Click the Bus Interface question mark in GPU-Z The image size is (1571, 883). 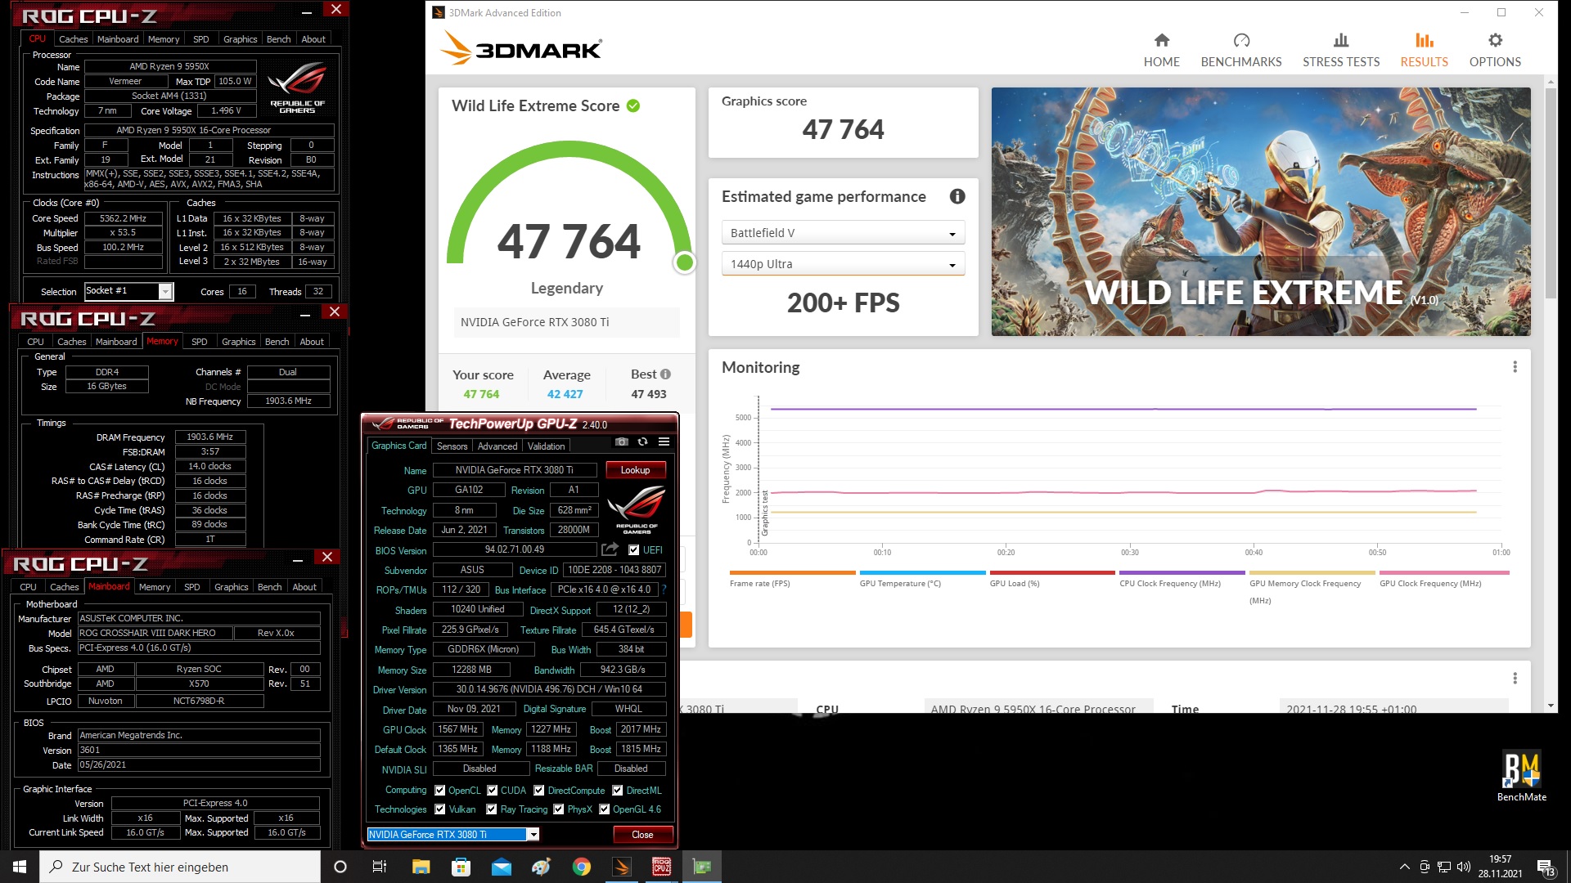pyautogui.click(x=664, y=589)
